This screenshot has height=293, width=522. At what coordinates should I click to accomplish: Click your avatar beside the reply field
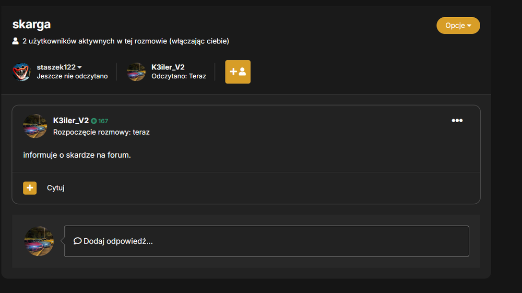[39, 241]
